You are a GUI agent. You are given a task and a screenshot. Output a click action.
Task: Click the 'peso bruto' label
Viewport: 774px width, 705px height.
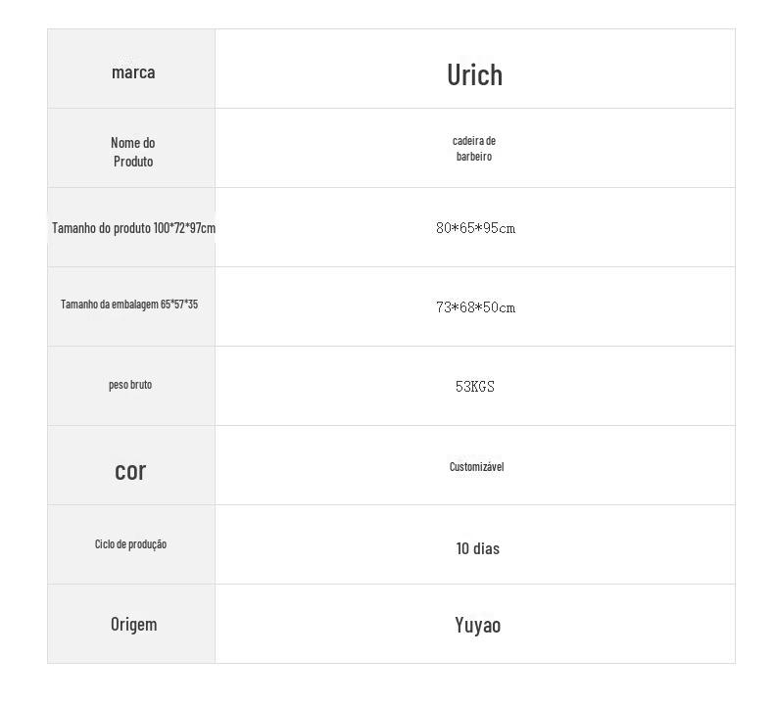pos(130,385)
